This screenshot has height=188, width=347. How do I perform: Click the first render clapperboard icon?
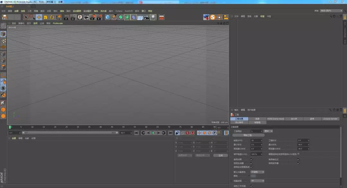coord(66,17)
